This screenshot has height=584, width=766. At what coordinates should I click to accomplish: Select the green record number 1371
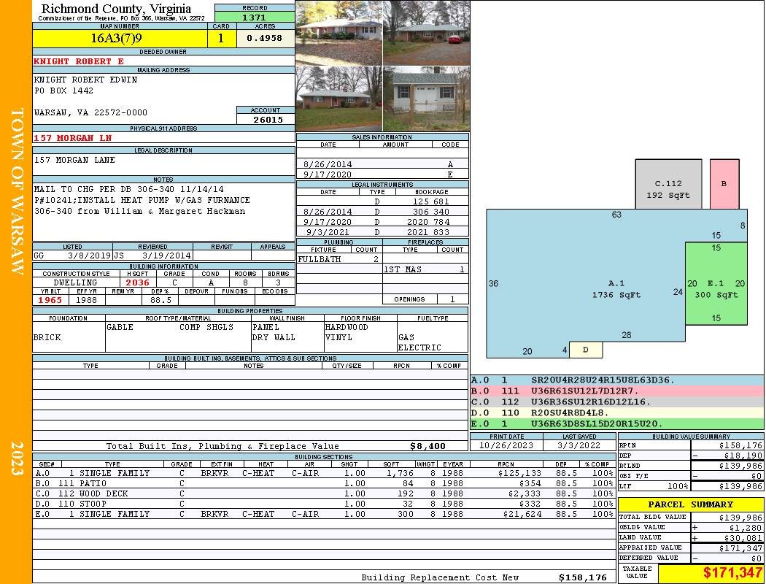click(254, 17)
